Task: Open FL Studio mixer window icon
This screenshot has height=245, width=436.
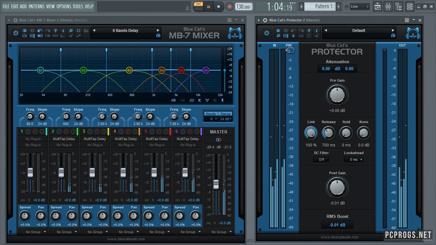Action: click(x=388, y=6)
